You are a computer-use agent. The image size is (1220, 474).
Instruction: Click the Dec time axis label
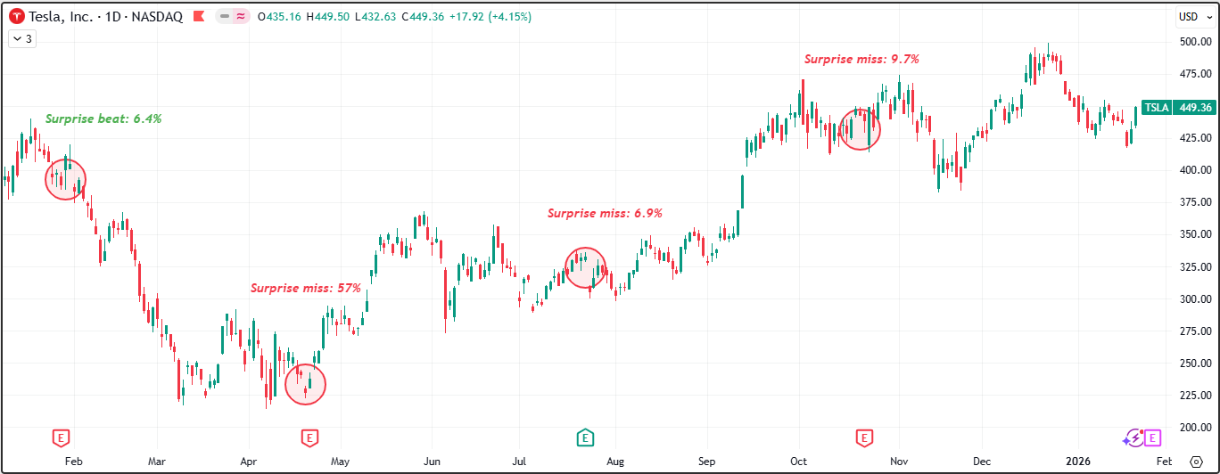pos(982,462)
